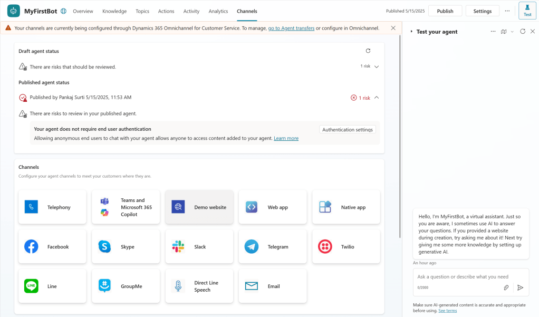Open Authentication settings

(348, 130)
